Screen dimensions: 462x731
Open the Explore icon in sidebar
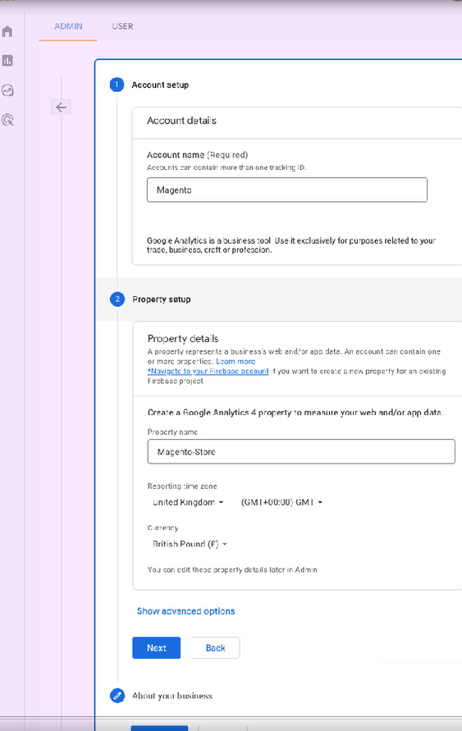click(x=7, y=90)
